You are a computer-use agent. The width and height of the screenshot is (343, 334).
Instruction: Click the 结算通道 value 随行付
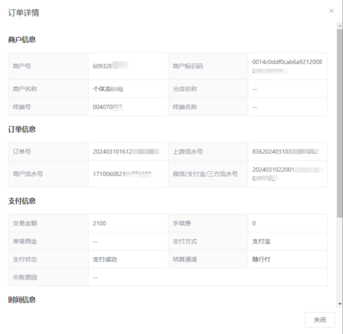point(261,259)
